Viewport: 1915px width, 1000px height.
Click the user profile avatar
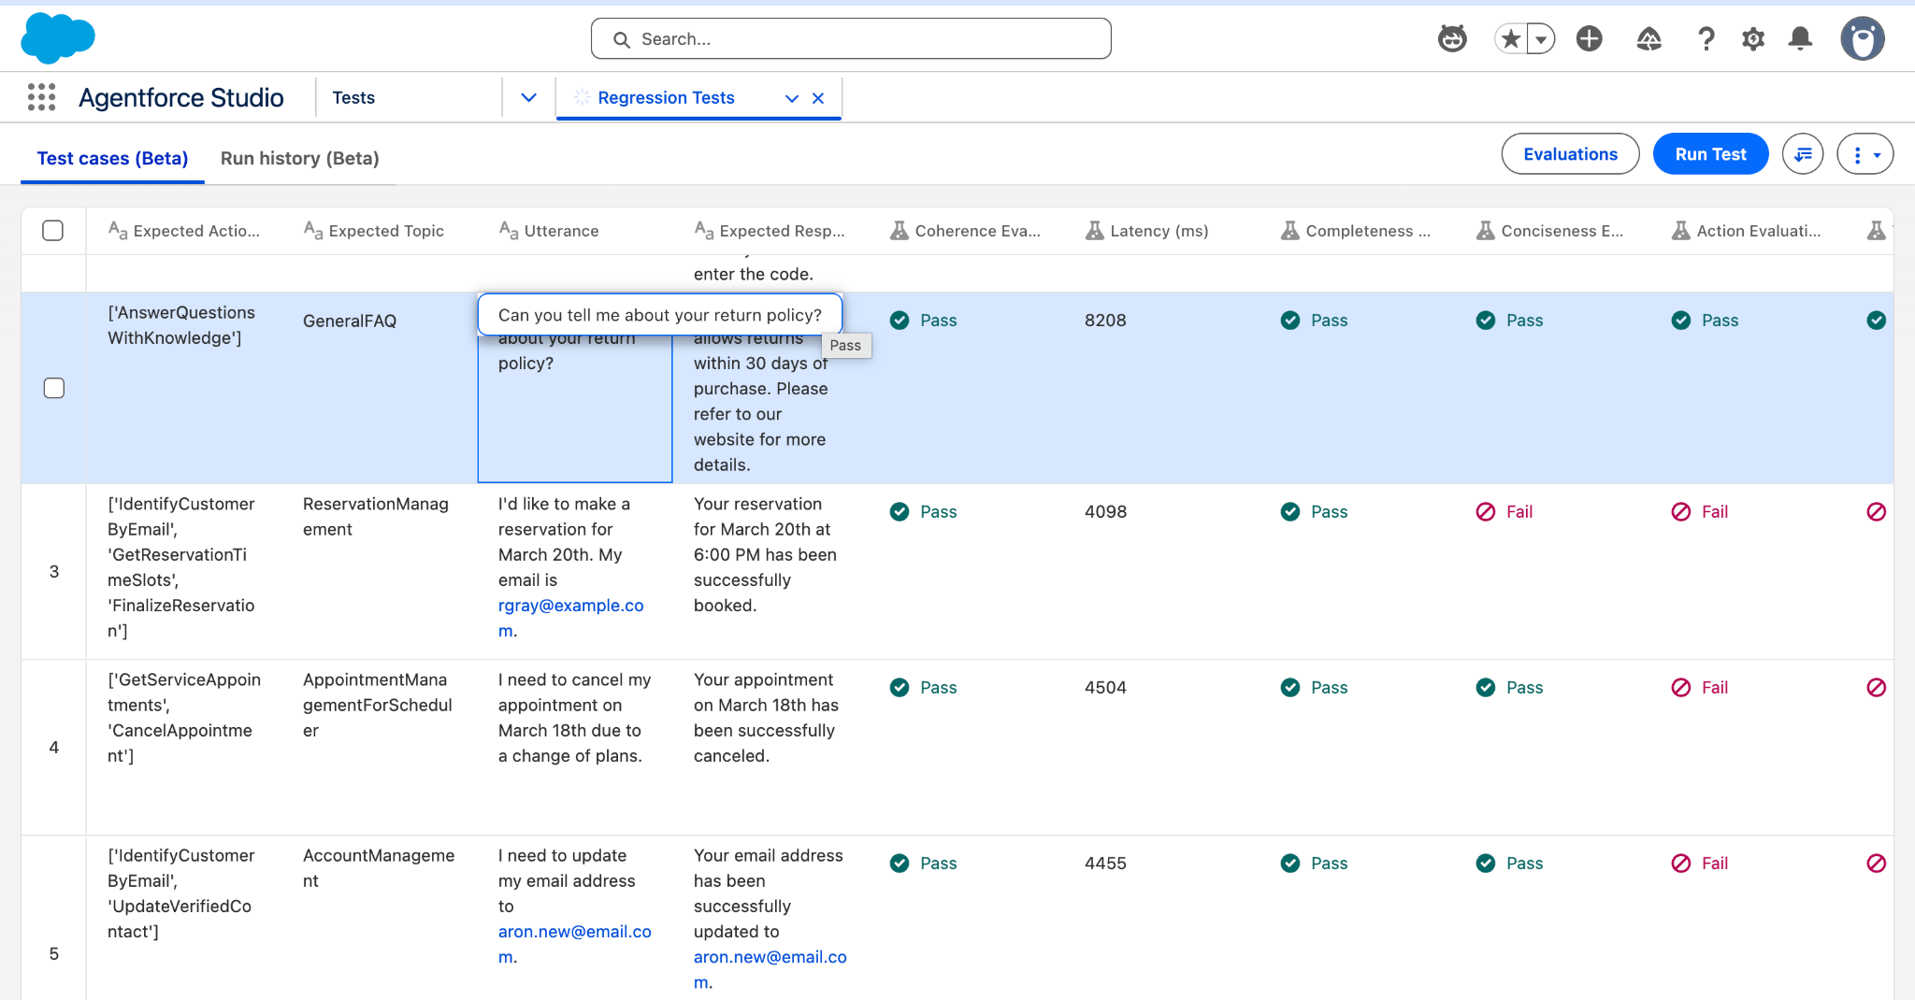coord(1862,39)
